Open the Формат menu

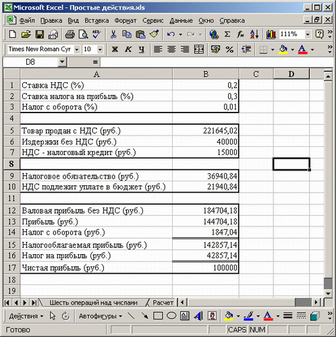click(125, 20)
